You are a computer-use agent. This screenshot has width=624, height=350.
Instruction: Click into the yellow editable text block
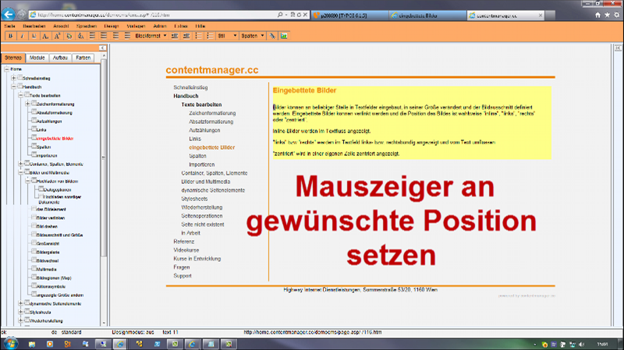pyautogui.click(x=412, y=123)
